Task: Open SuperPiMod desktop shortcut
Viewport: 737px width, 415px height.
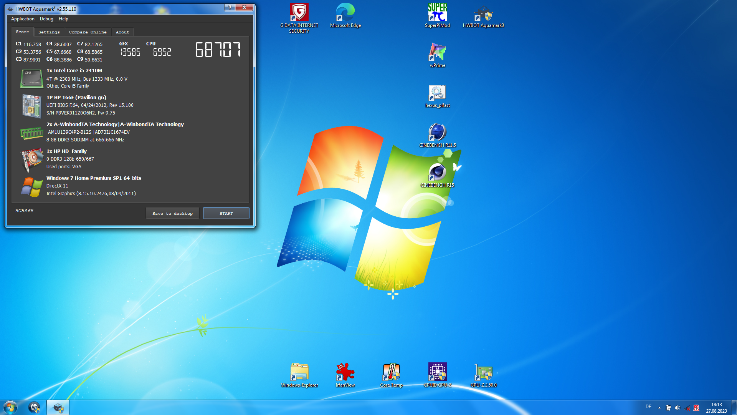Action: coord(437,15)
